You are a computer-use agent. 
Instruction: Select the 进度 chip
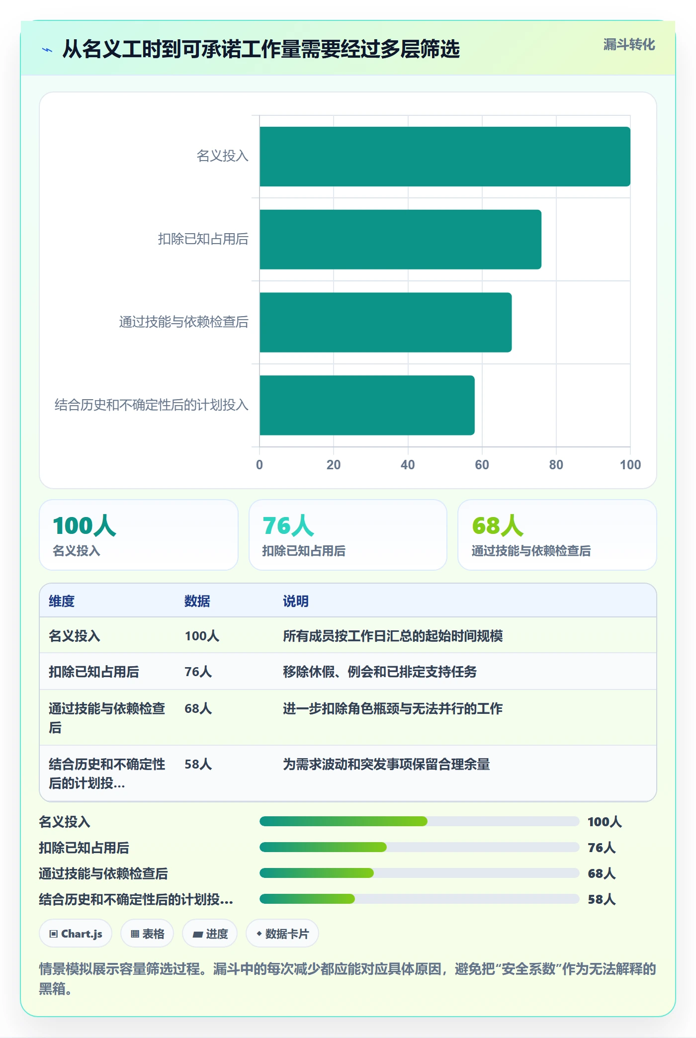[210, 934]
